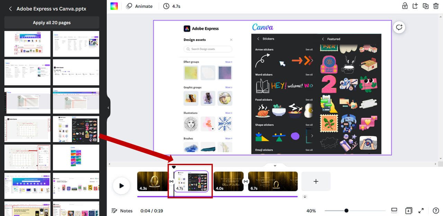This screenshot has width=443, height=216.
Task: Hide the page thumbnails sidebar
Action: (x=108, y=108)
